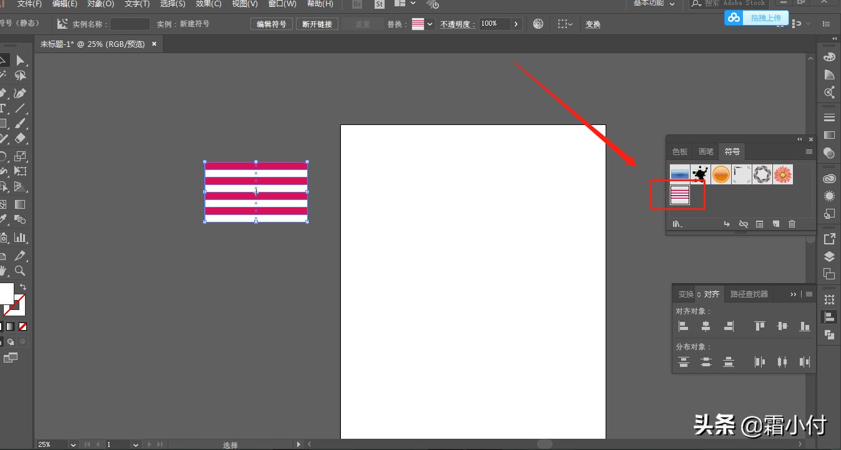Open 效果(C) menu
Viewport: 841px width, 450px height.
pyautogui.click(x=209, y=4)
